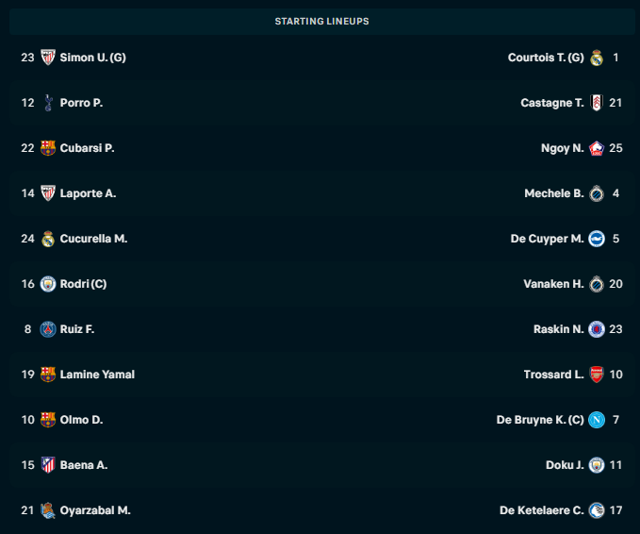
Task: Click the Napoli crest beside De Bruyne K.
Action: [597, 420]
